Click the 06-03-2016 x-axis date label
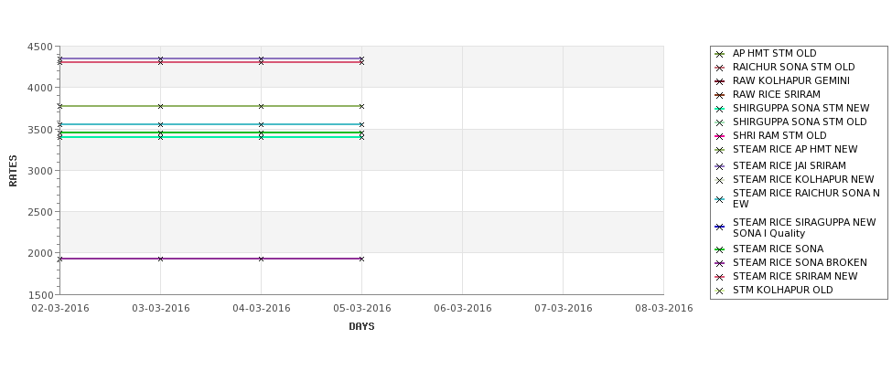Screen dimensions: 892x392 tap(463, 309)
